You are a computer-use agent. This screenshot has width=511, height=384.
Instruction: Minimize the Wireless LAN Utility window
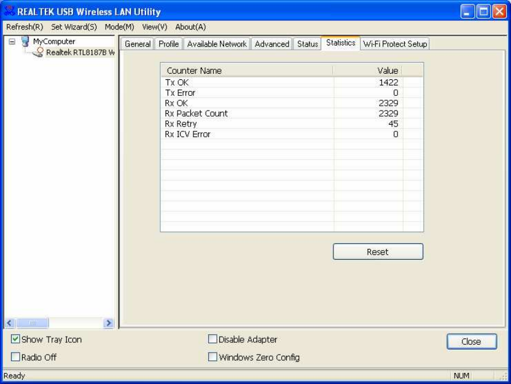467,12
